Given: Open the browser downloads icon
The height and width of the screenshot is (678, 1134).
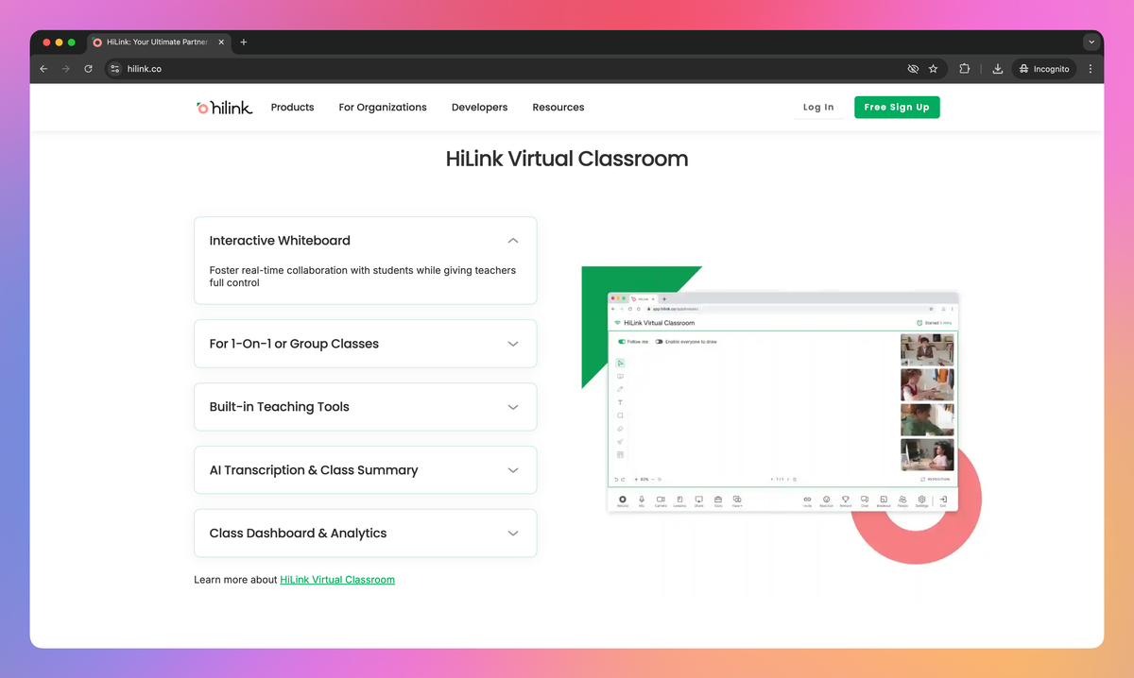Looking at the screenshot, I should pos(998,69).
